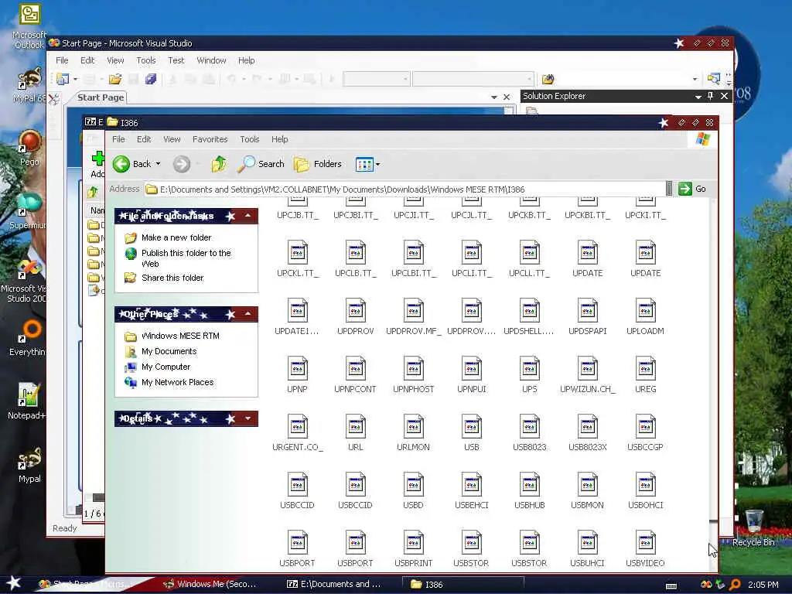This screenshot has width=792, height=594.
Task: Open My Documents from Other Places
Action: tap(169, 352)
